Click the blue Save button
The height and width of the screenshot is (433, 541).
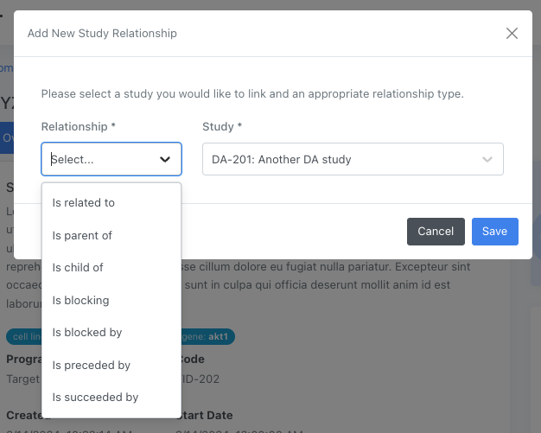click(494, 232)
